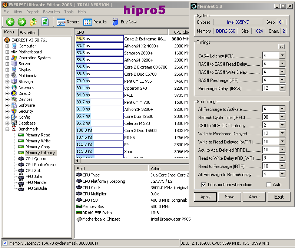
Task: Toggle the status bar Memory Latency checkbox
Action: tap(5, 243)
